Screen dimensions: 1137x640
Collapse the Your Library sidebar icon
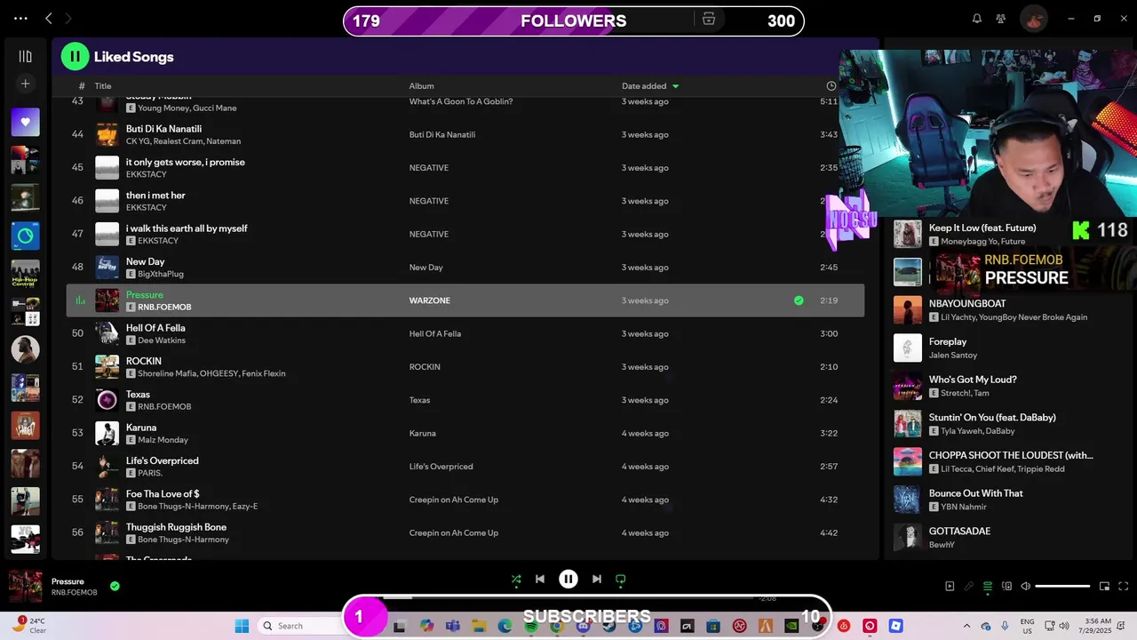tap(25, 56)
